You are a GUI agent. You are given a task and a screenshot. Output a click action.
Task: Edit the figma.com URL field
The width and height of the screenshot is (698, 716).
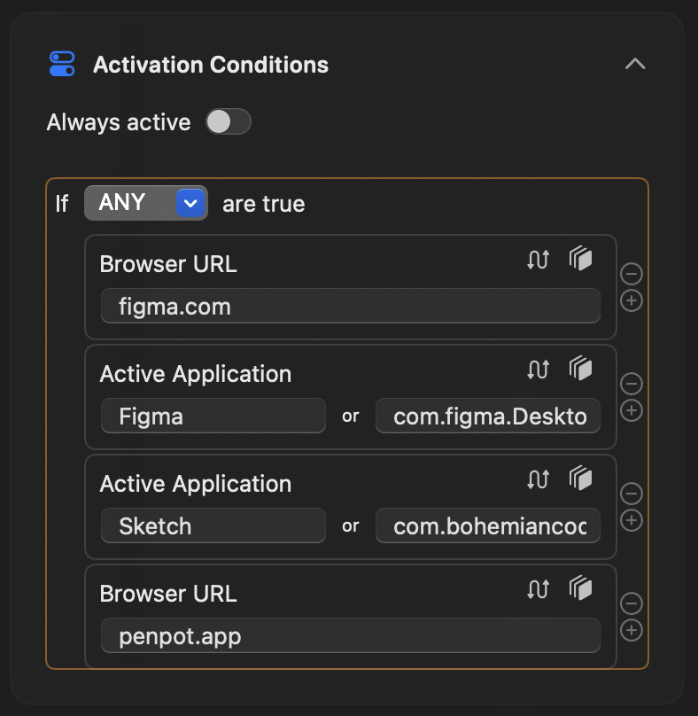point(350,307)
